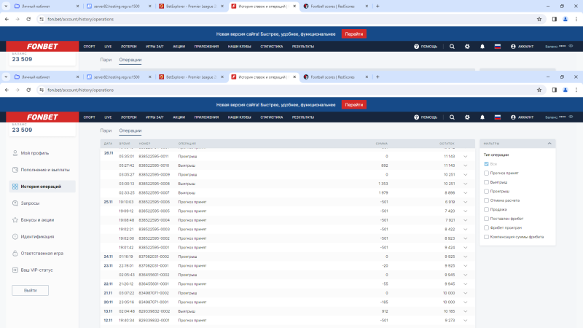Click operation number 838522595-0006 in table
Image resolution: width=583 pixels, height=328 pixels.
point(154,201)
